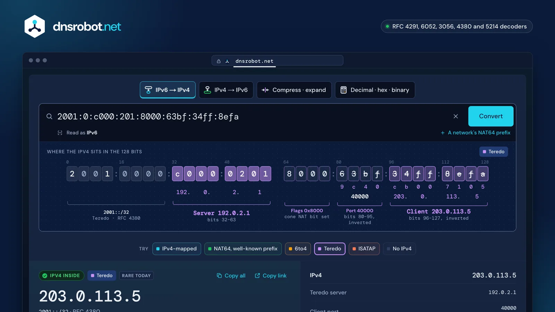Click the search magnifier icon in address field
The width and height of the screenshot is (555, 312).
[x=50, y=116]
